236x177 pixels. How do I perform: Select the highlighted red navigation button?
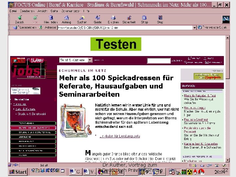[x=33, y=128]
